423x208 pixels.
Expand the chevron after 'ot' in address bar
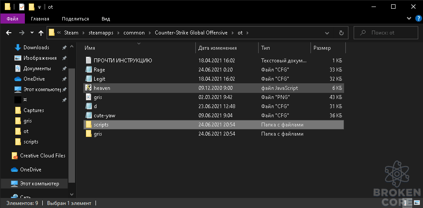[x=247, y=33]
